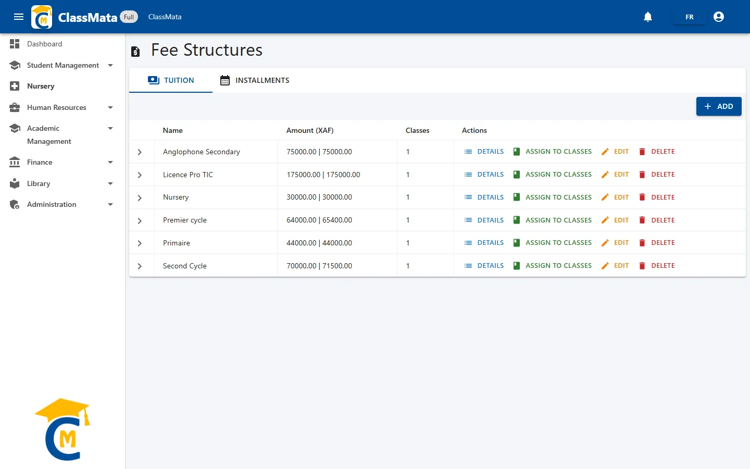Switch to the Tuition tab
The image size is (750, 469).
[x=171, y=80]
